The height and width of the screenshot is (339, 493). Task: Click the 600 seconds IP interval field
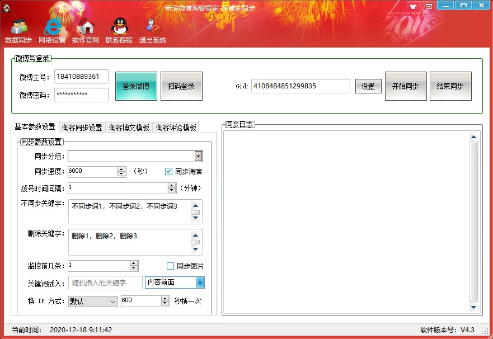coord(141,301)
